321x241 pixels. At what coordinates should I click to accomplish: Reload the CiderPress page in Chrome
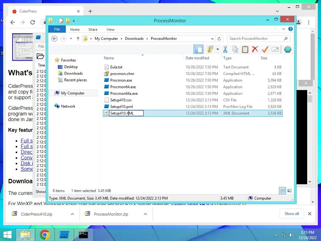(33, 22)
